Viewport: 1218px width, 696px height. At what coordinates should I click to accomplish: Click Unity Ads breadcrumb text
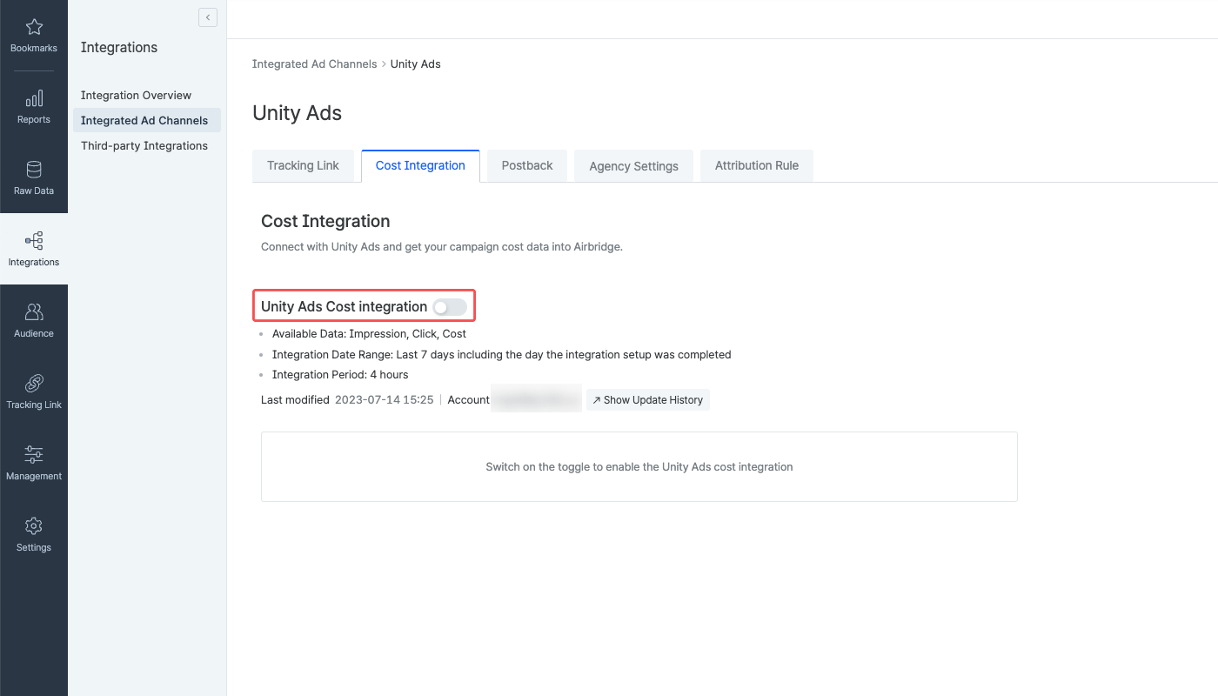[x=416, y=64]
